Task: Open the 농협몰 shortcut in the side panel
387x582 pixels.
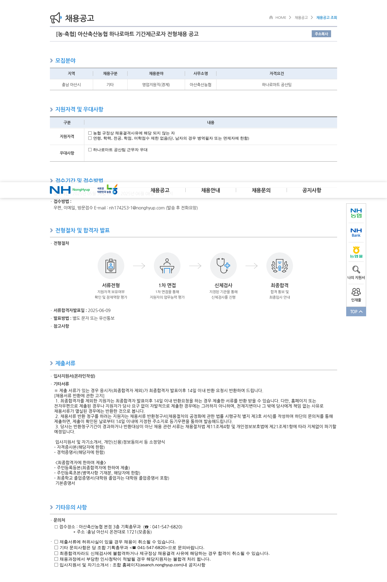Action: coord(356,252)
